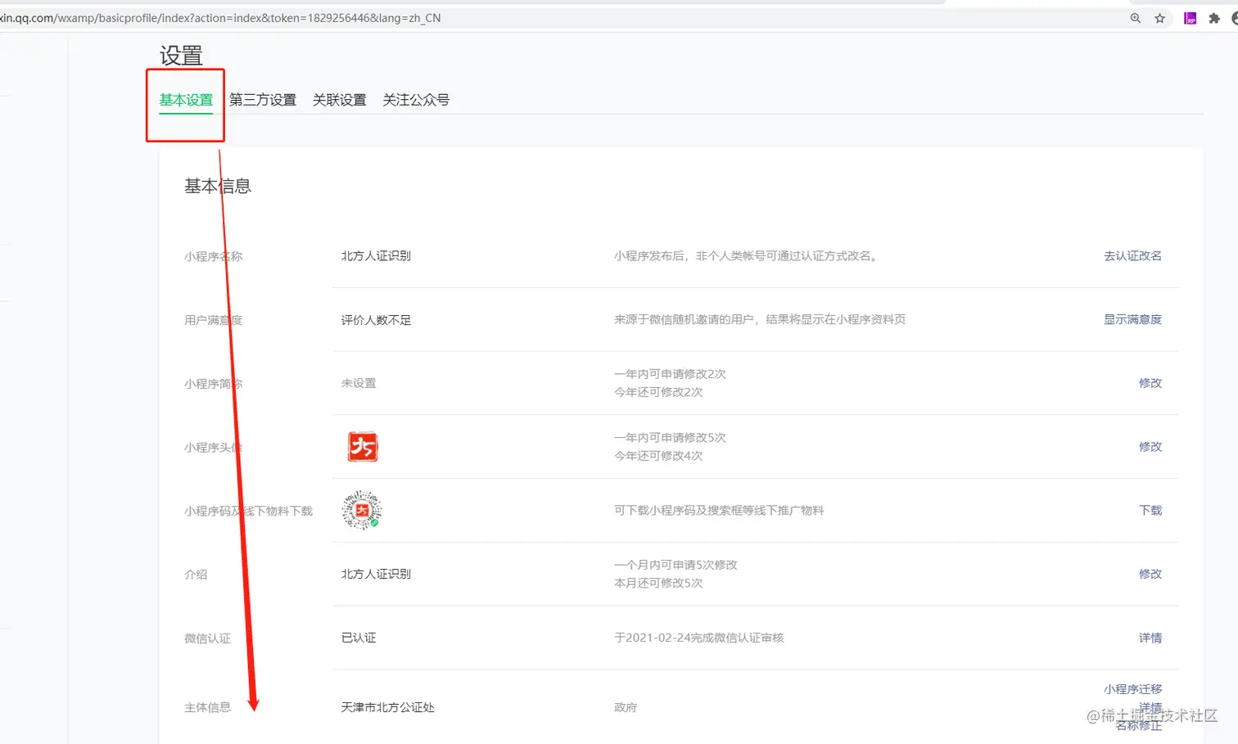Viewport: 1238px width, 744px height.
Task: Select the 于2021-02-24完成微信认证审核 text
Action: (x=699, y=638)
